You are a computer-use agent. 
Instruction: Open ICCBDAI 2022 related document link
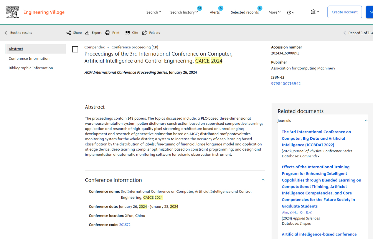point(316,138)
